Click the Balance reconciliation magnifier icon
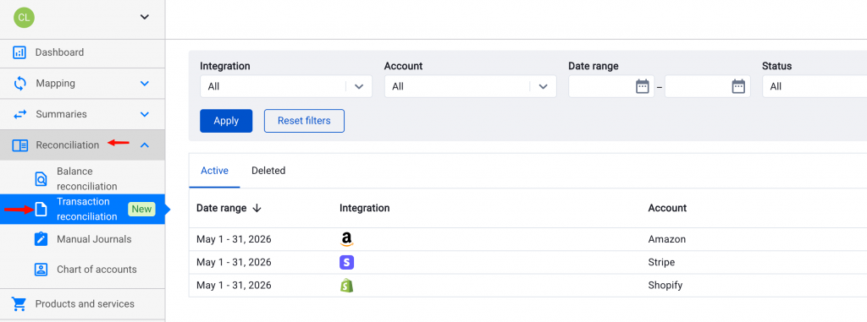867x322 pixels. pyautogui.click(x=41, y=179)
